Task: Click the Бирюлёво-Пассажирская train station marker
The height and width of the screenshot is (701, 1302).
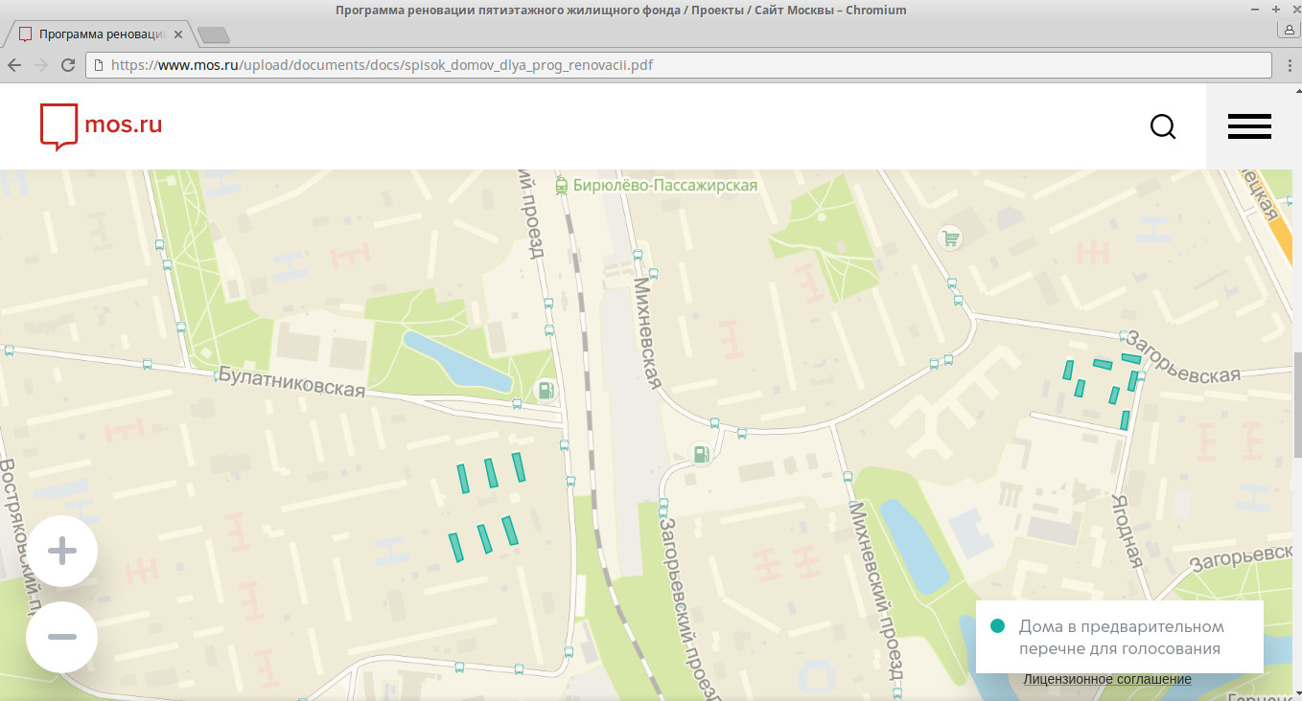Action: click(561, 186)
